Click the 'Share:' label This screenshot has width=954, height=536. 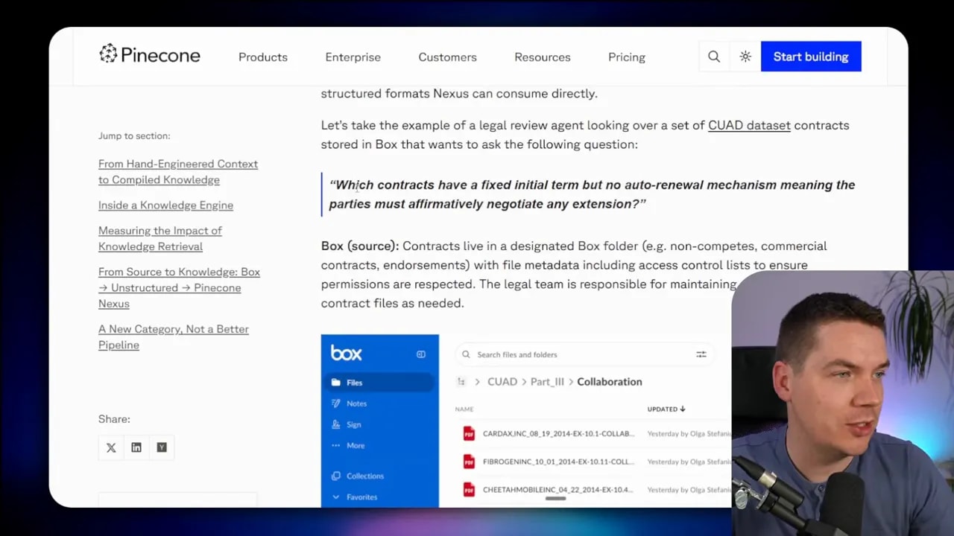point(114,419)
